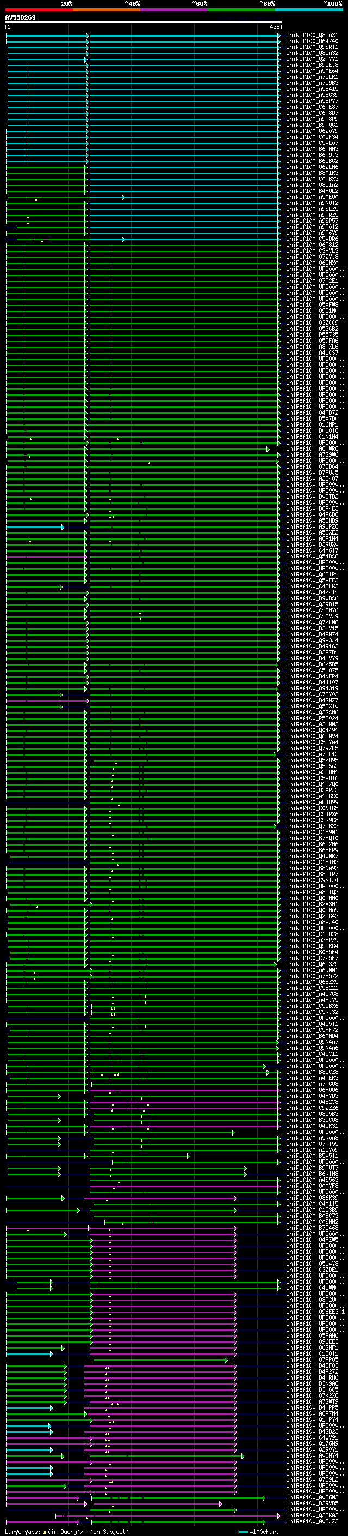Choose UniRef100_B8A1K3

(x=312, y=173)
